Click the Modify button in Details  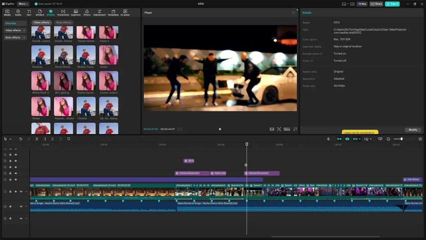413,130
